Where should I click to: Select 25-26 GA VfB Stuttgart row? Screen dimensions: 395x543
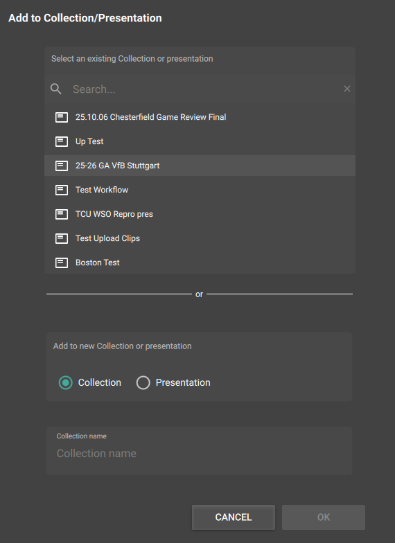200,166
